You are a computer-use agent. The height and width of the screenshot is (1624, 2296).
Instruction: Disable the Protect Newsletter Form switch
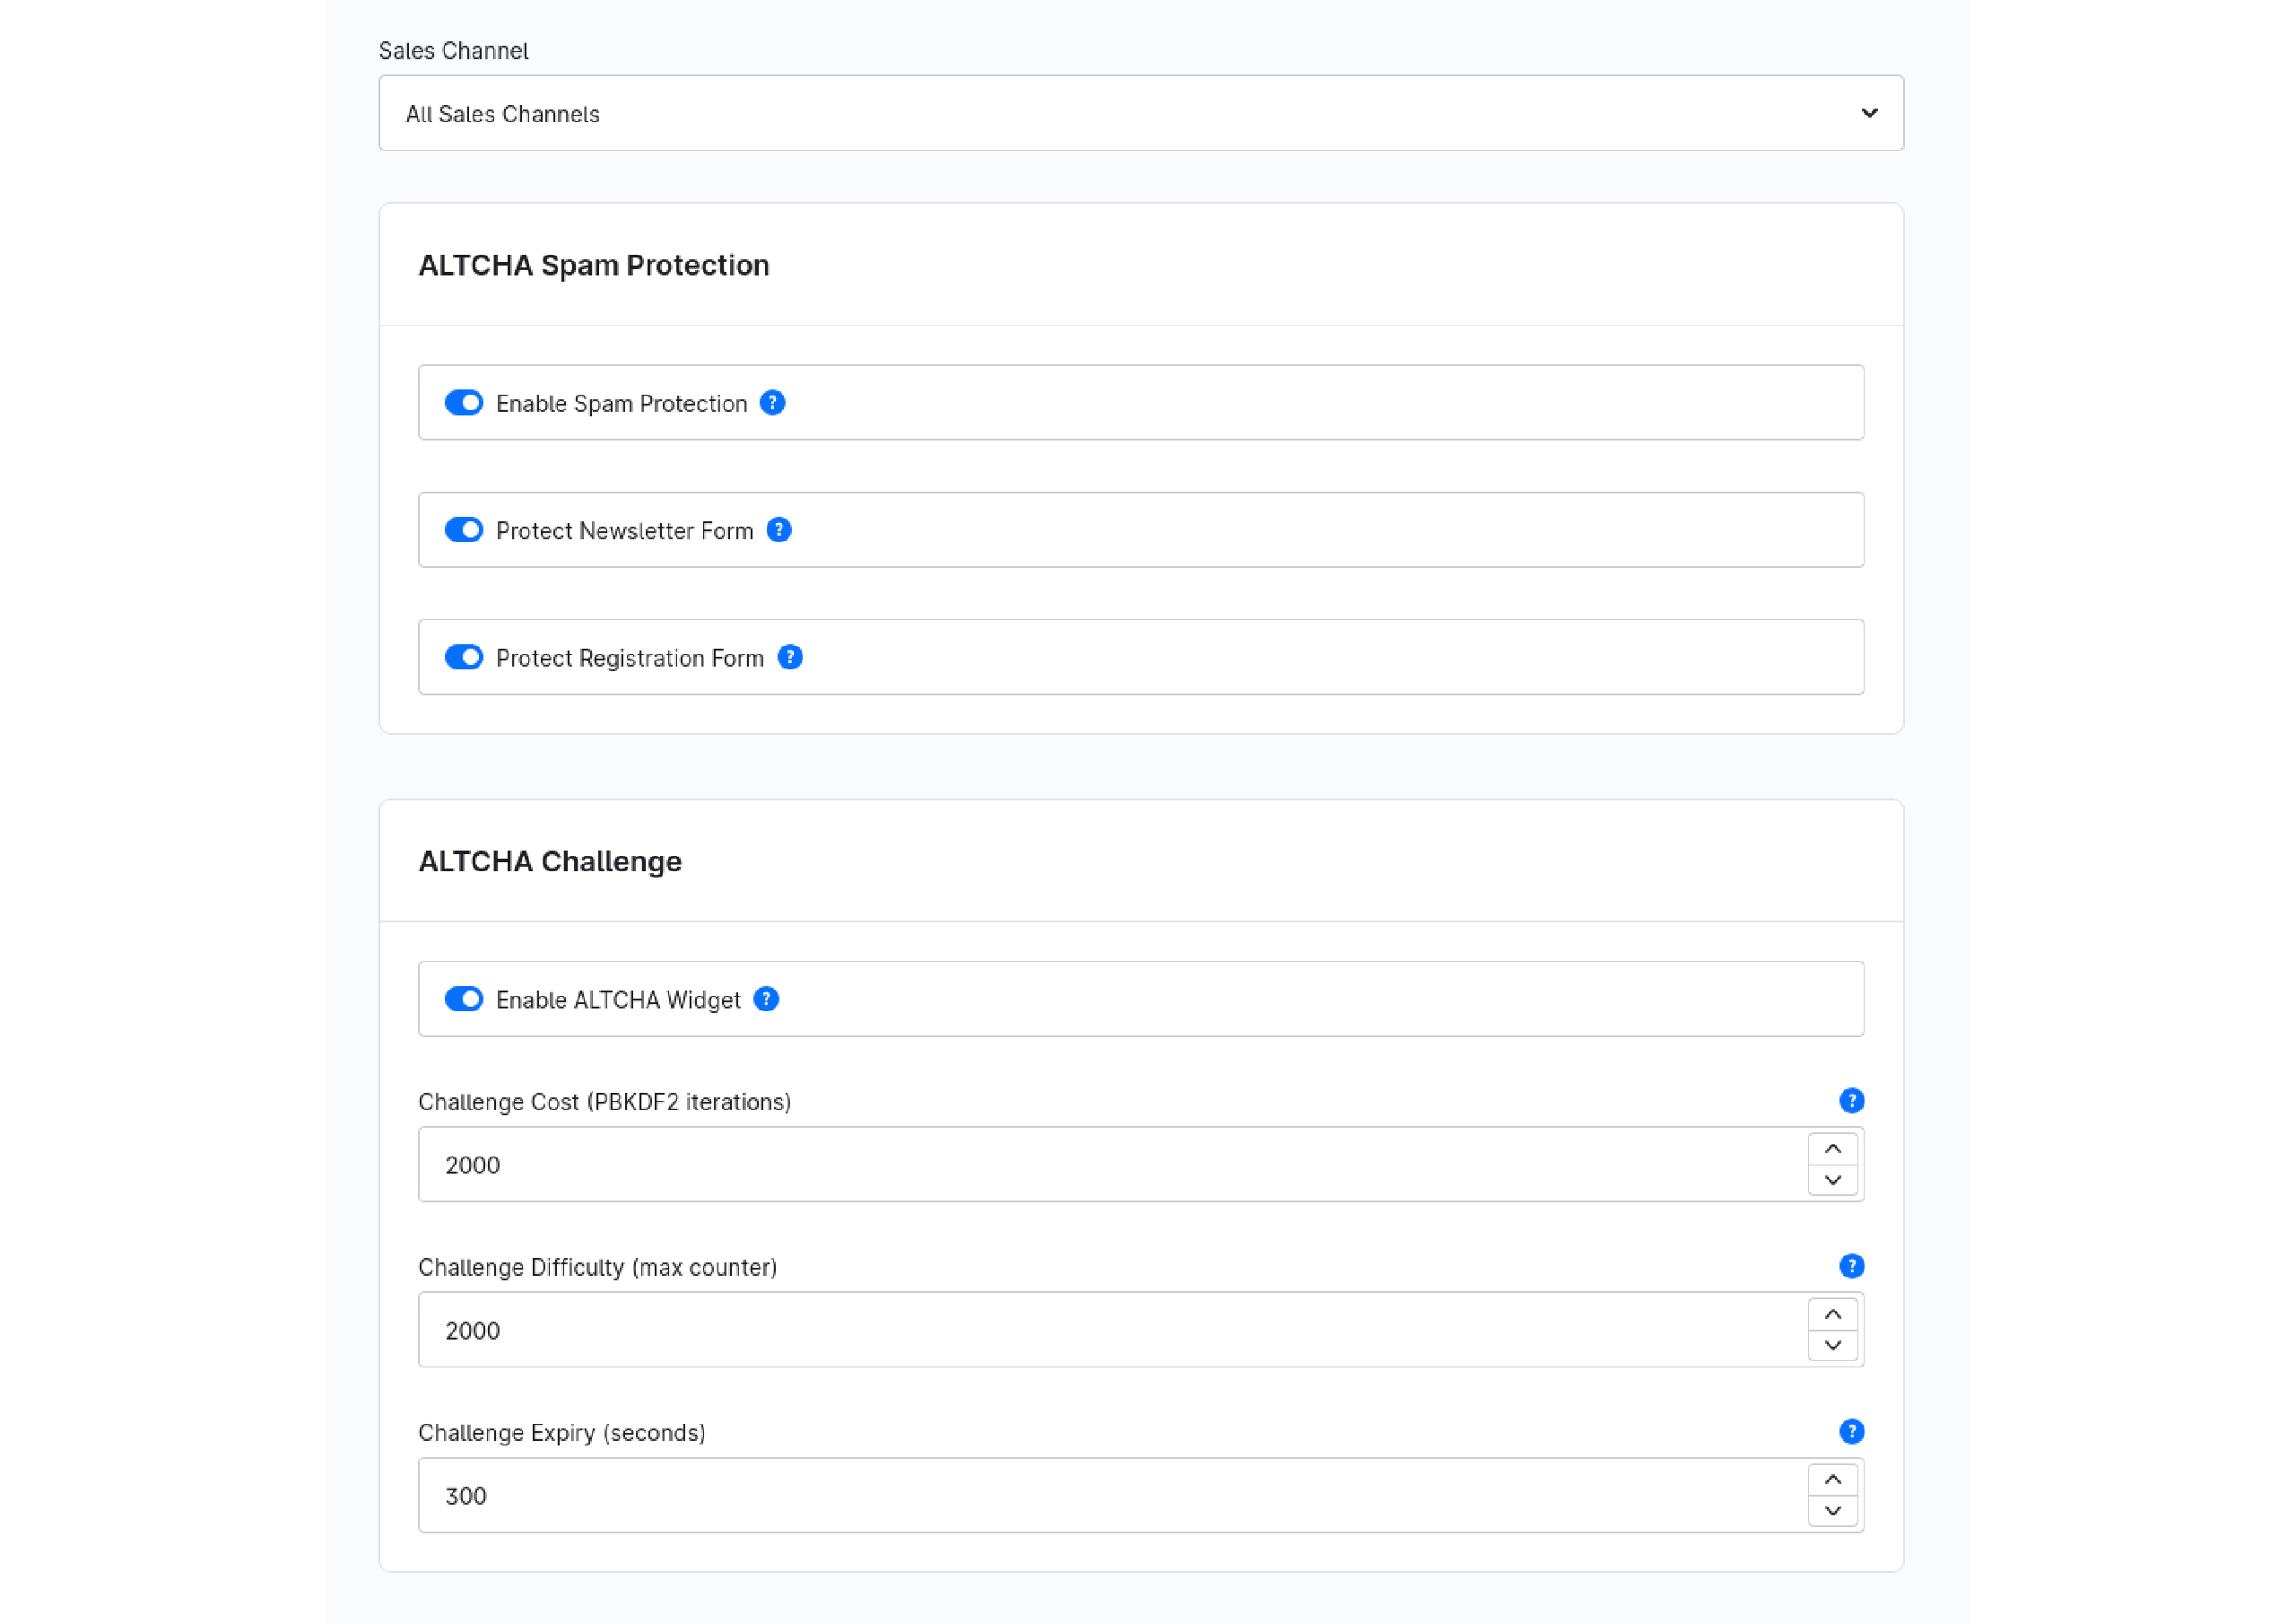[x=464, y=529]
